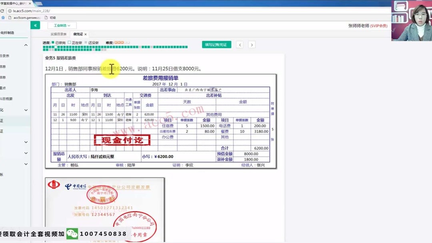Open the 工业制造 dropdown
The width and height of the screenshot is (432, 243).
62,25
